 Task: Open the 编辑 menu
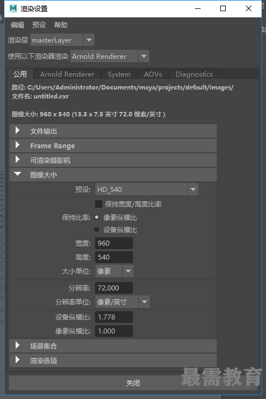pyautogui.click(x=17, y=25)
